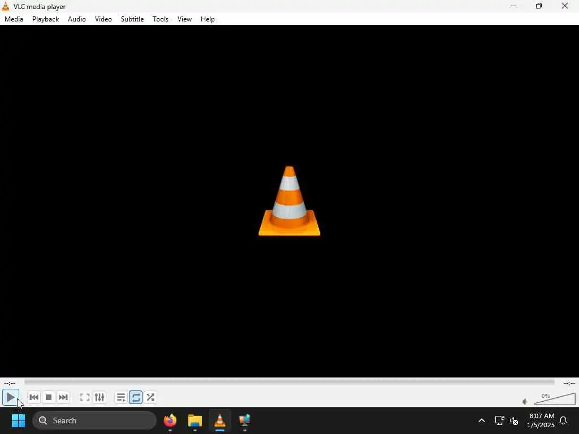Open the clock and date flyout

tap(541, 420)
